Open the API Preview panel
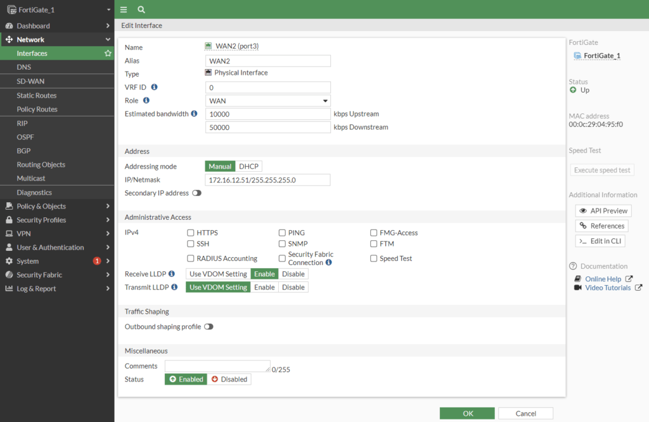The width and height of the screenshot is (649, 422). tap(603, 210)
